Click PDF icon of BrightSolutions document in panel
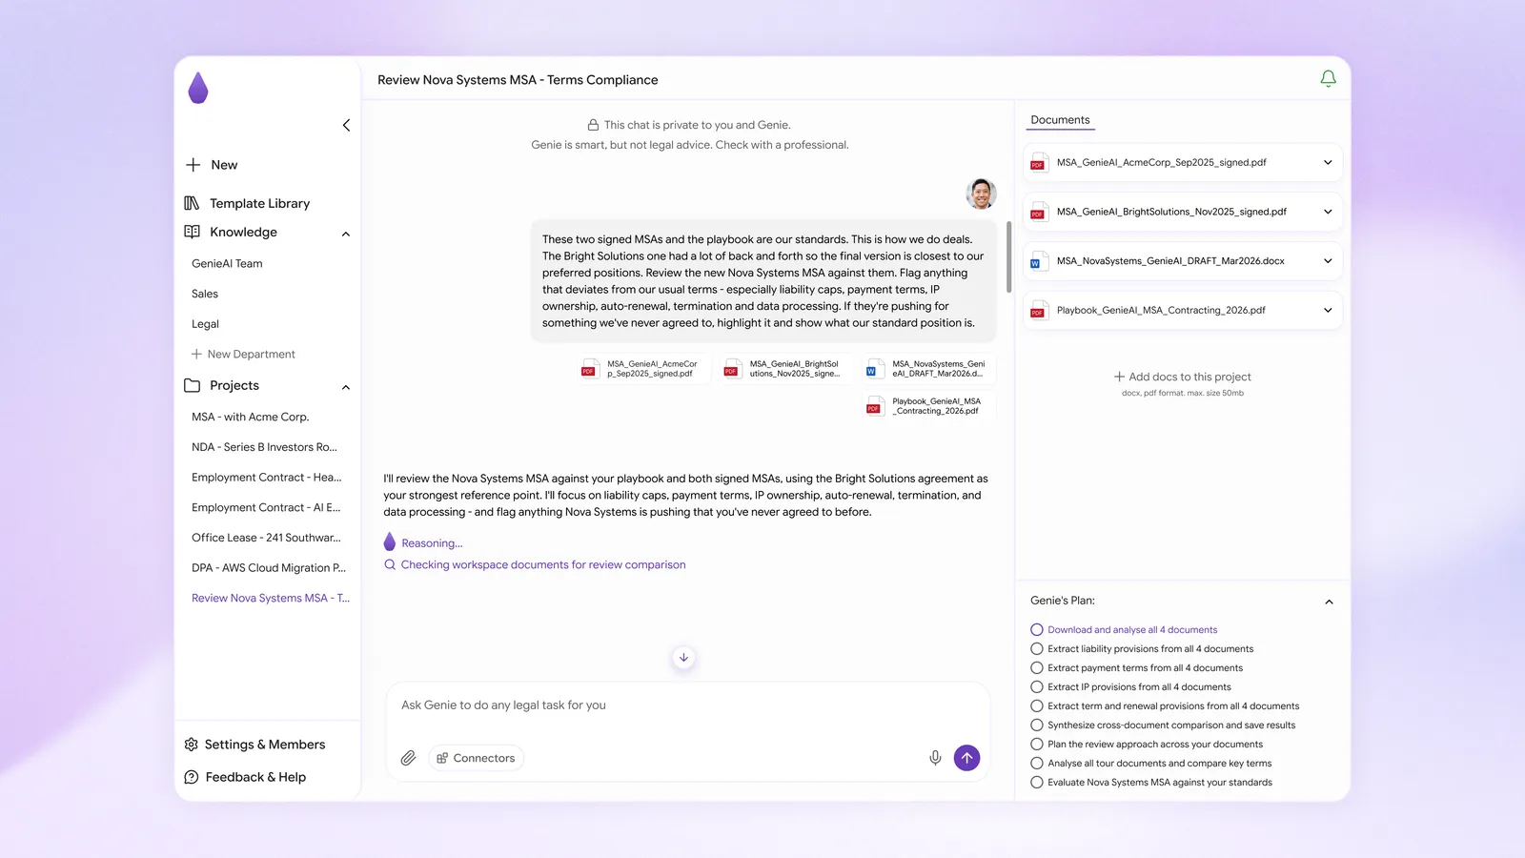Screen dimensions: 1525x858 coord(1038,213)
